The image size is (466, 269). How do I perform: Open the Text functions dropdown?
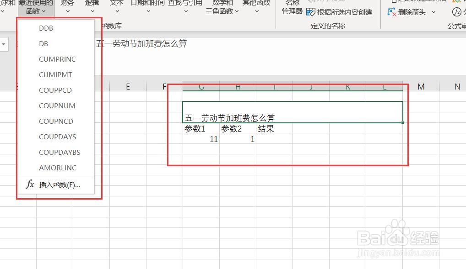pyautogui.click(x=117, y=7)
